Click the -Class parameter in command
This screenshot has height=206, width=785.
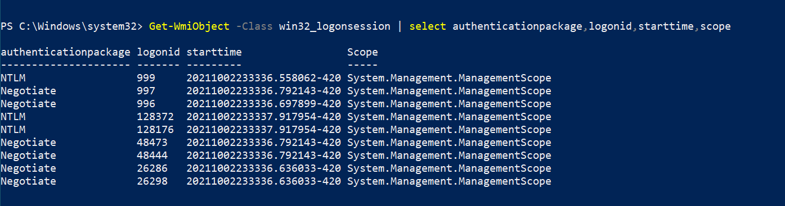point(254,26)
